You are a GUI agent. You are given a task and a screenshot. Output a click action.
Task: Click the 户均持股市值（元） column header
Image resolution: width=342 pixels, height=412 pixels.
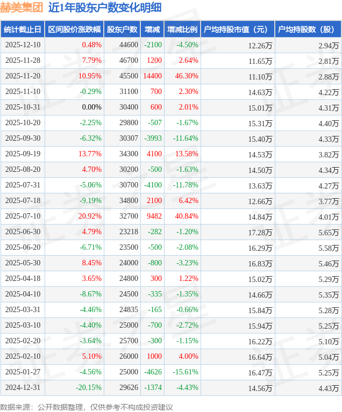click(x=237, y=30)
